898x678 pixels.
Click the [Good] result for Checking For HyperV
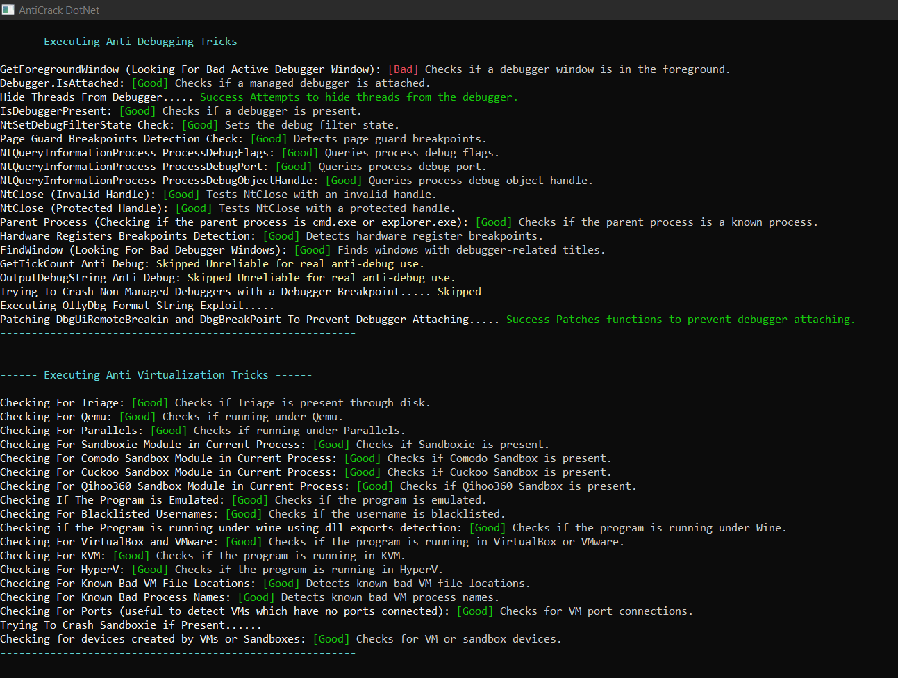tap(150, 570)
